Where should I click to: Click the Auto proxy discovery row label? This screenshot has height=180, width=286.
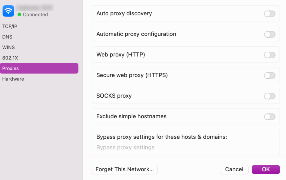click(124, 13)
